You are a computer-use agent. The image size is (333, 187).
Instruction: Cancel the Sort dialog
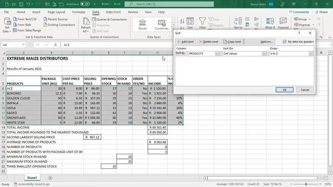point(305,90)
